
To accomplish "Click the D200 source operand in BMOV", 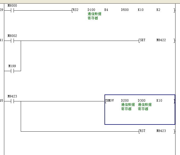I will (125, 101).
